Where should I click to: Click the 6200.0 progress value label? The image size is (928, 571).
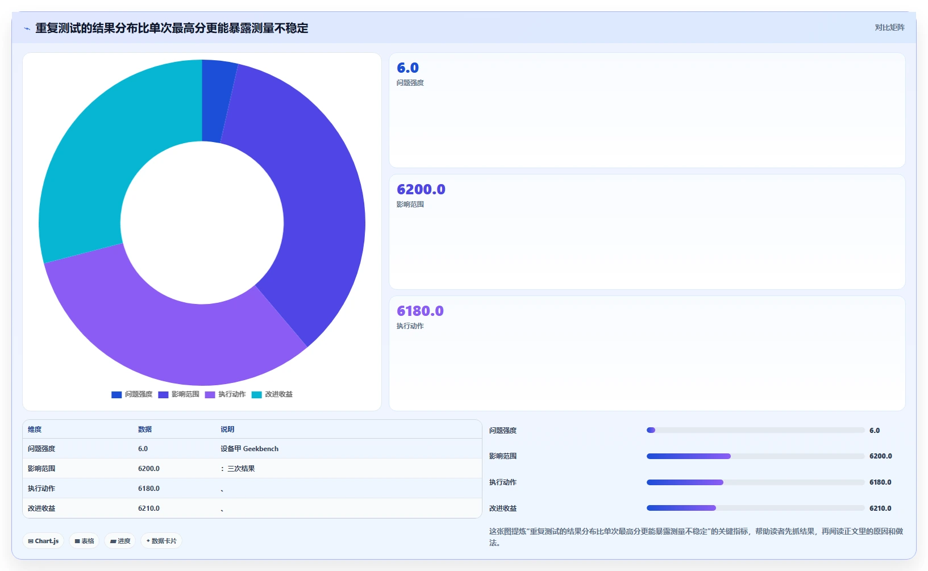(x=880, y=456)
